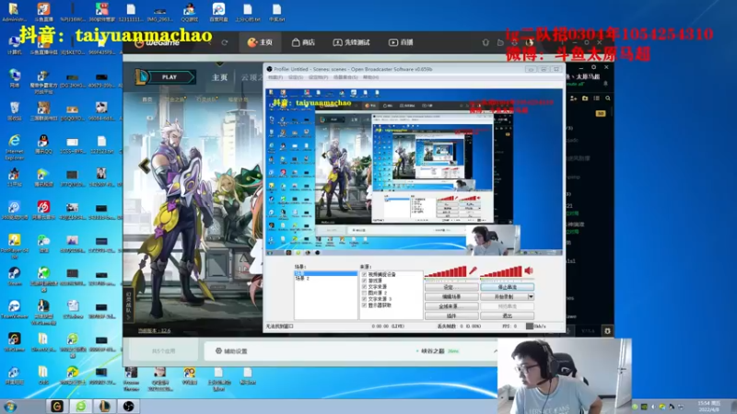
Task: Click left arrow on LoL banner
Action: (145, 166)
